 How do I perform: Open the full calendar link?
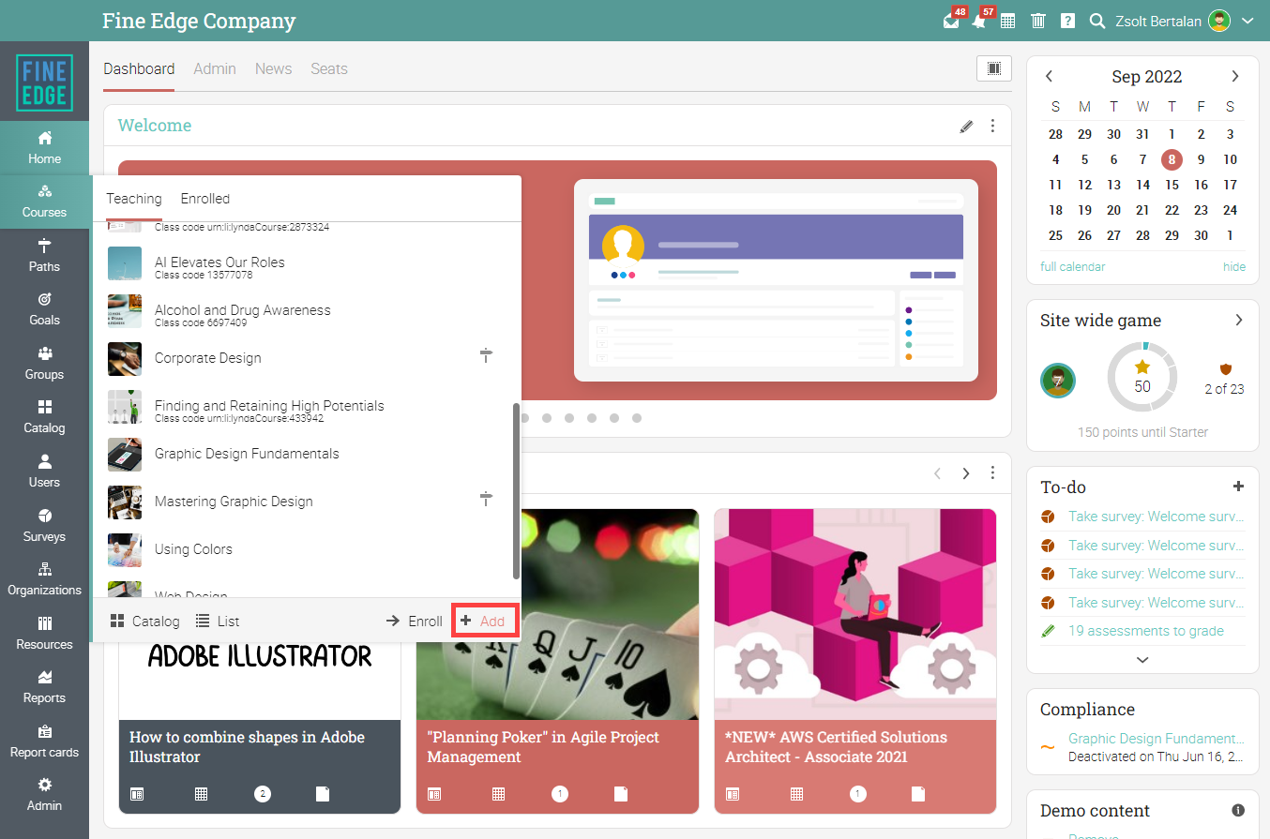[1073, 267]
